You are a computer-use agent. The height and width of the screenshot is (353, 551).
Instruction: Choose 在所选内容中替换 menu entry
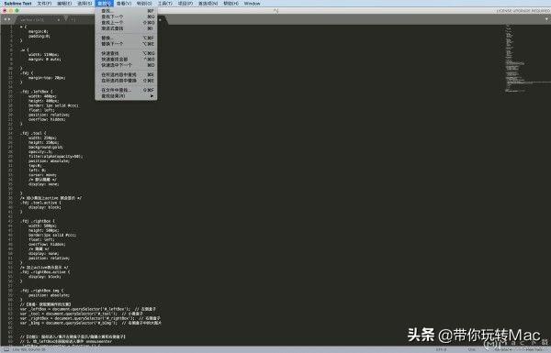pos(126,81)
